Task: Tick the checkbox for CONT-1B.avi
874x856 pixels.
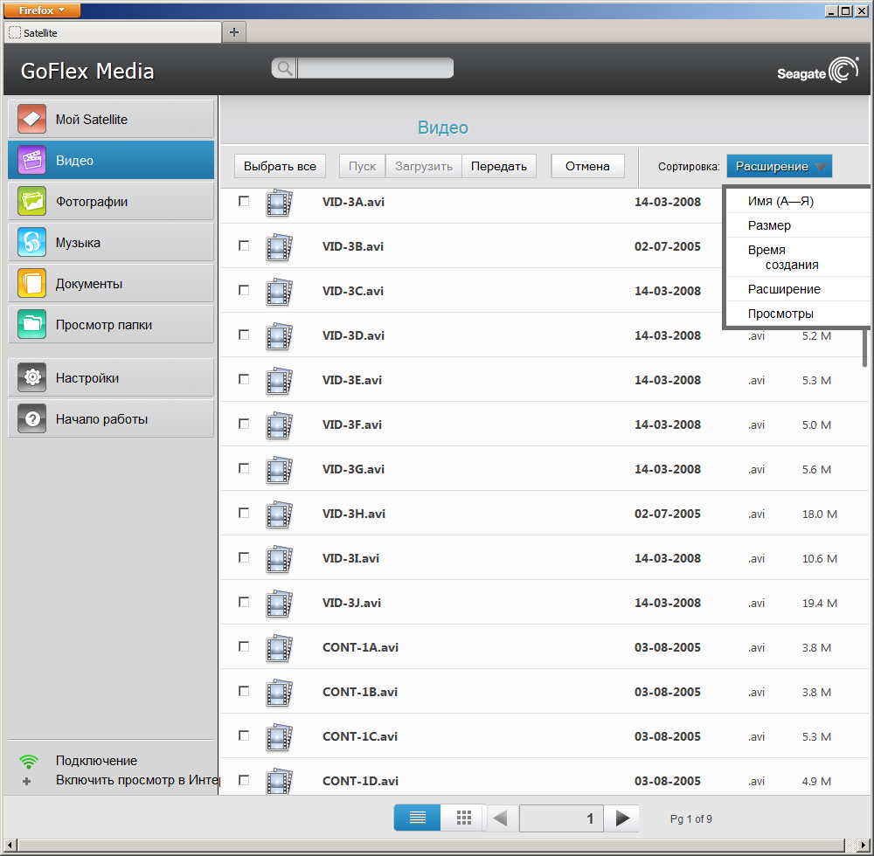Action: click(244, 691)
